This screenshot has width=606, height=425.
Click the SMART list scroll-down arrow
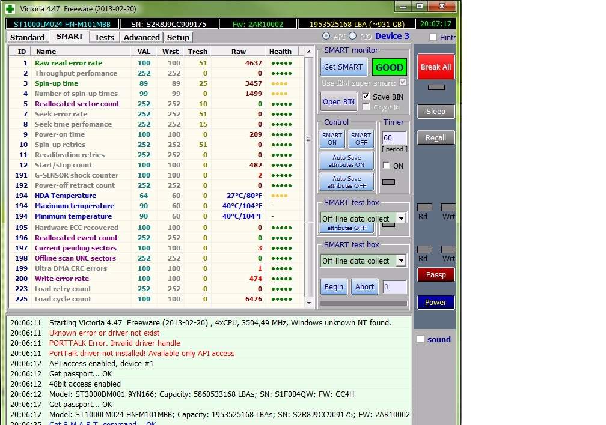tap(309, 303)
